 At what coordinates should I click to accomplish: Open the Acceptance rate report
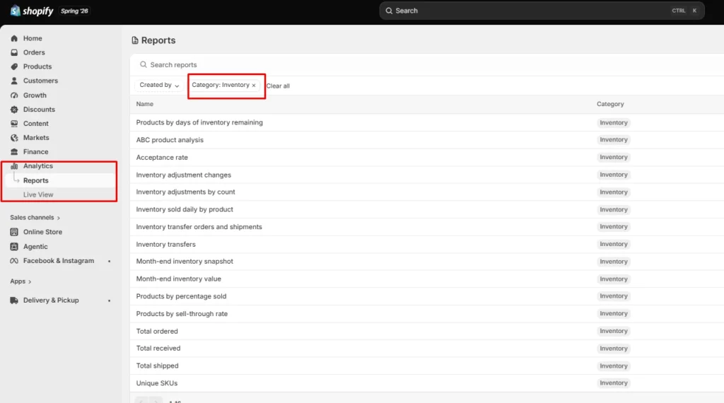(162, 158)
